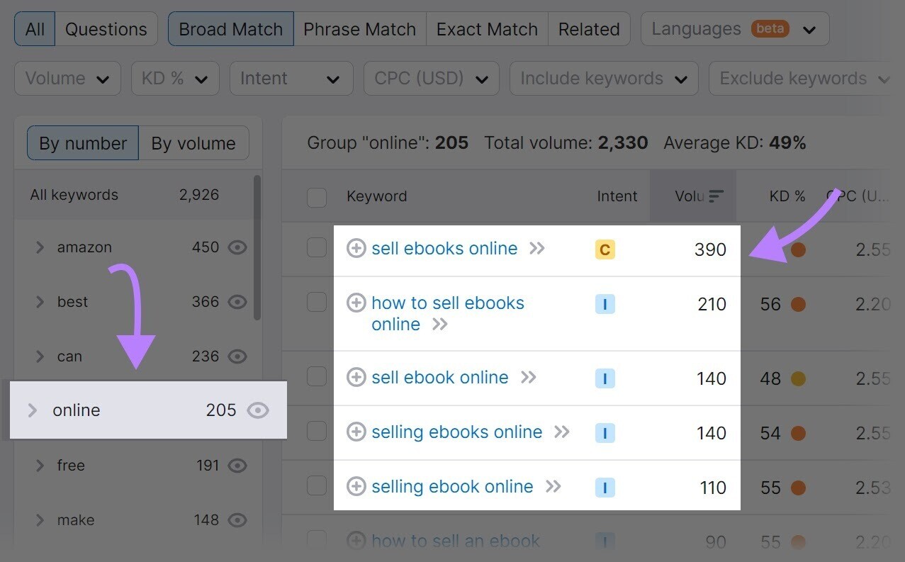
Task: Open the CPC (USD) filter dropdown
Action: tap(432, 78)
